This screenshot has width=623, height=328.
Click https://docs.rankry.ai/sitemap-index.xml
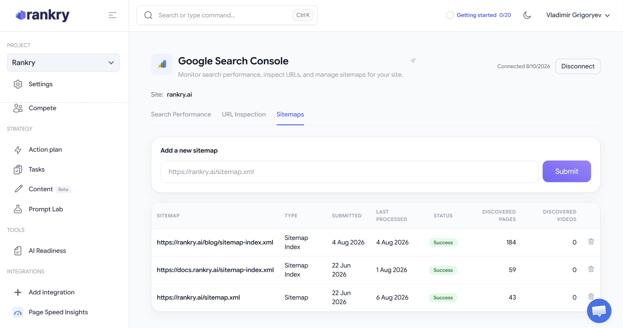coord(215,270)
